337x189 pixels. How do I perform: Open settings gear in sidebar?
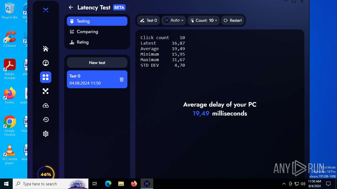tap(46, 134)
